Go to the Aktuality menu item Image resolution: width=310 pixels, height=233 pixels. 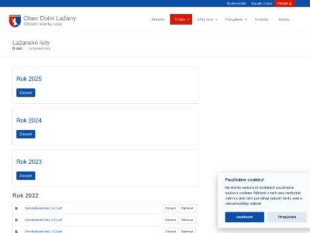(158, 19)
